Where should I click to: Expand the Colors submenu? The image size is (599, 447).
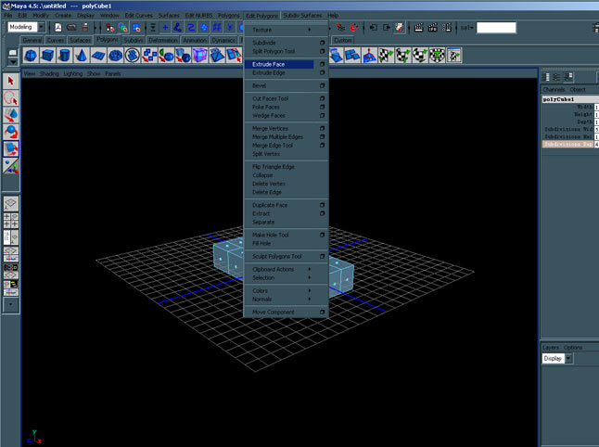tap(286, 291)
